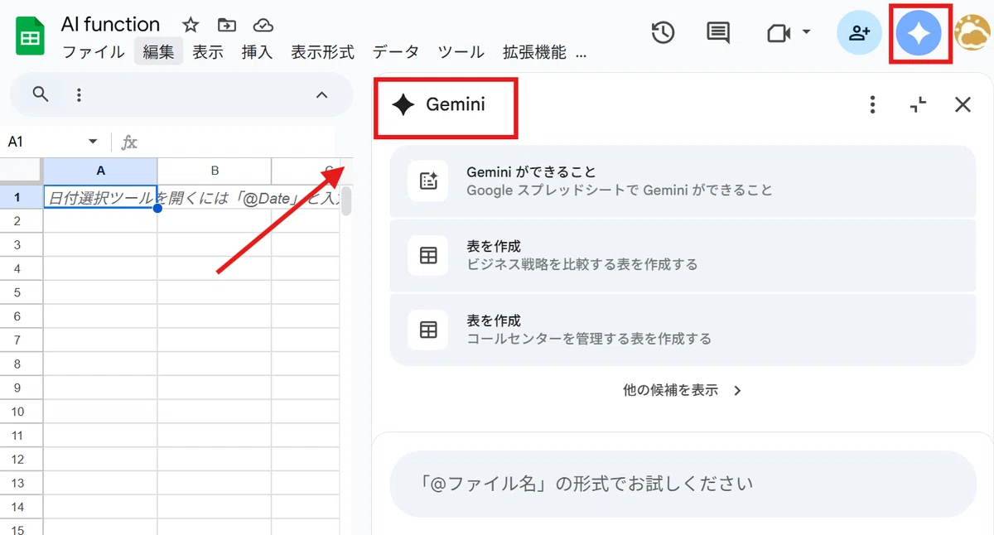Click table icon on call center card
The width and height of the screenshot is (994, 535).
pos(428,329)
